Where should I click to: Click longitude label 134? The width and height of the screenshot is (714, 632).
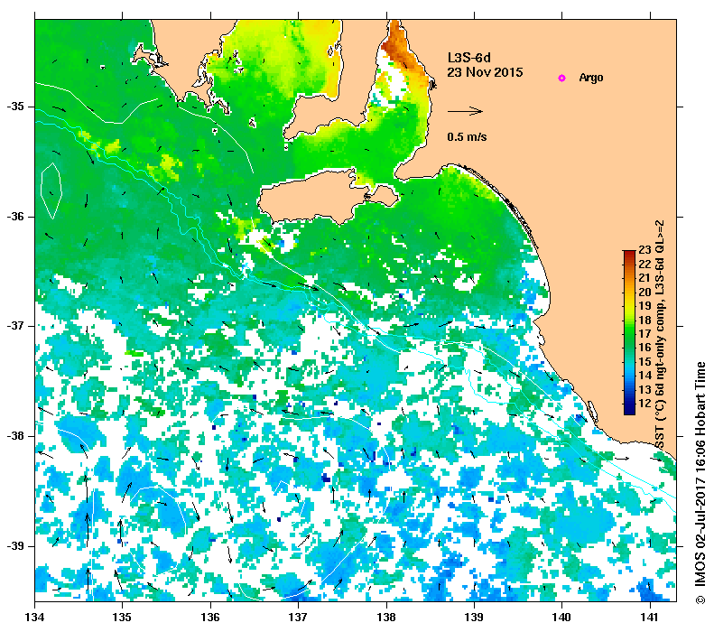pos(35,618)
